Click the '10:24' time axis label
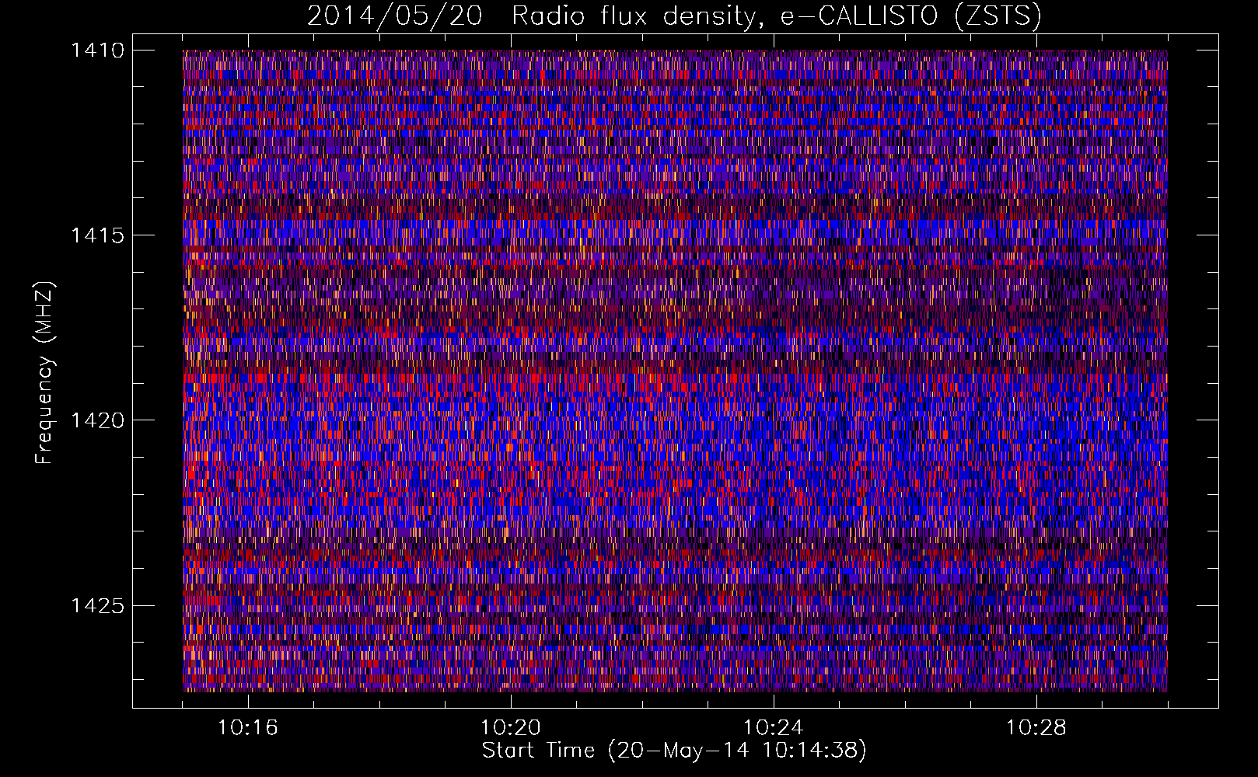 pos(774,728)
